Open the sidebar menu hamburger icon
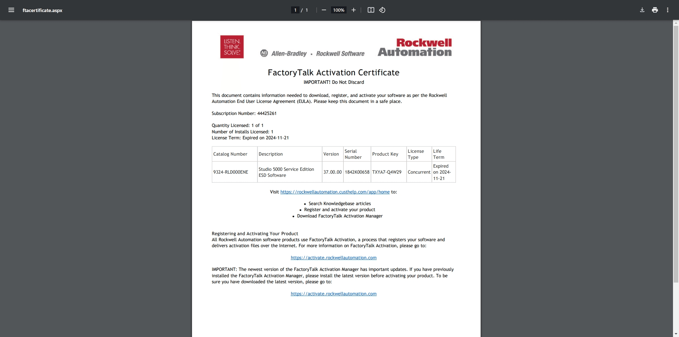Viewport: 679px width, 337px height. pyautogui.click(x=11, y=10)
